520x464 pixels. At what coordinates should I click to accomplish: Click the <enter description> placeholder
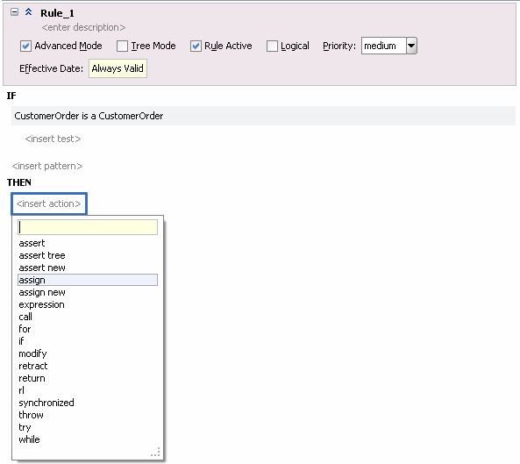click(x=83, y=27)
